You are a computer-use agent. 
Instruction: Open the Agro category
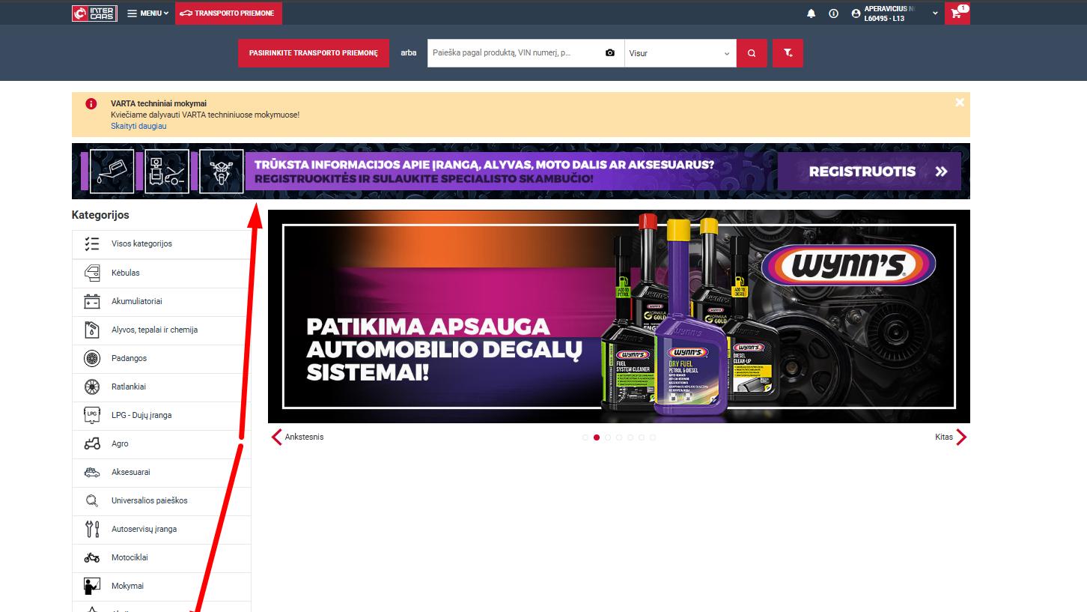coord(161,444)
